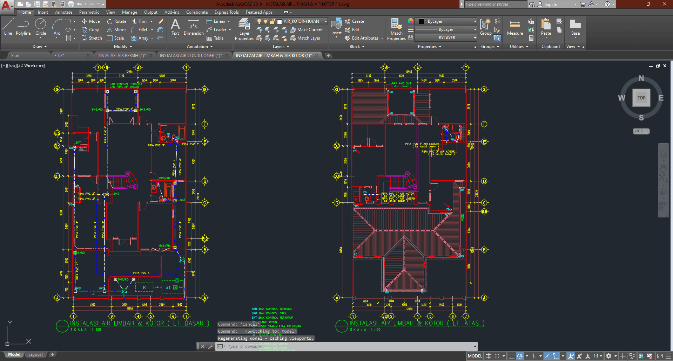Switch to the Annotate ribbon tab
This screenshot has width=673, height=361.
63,12
